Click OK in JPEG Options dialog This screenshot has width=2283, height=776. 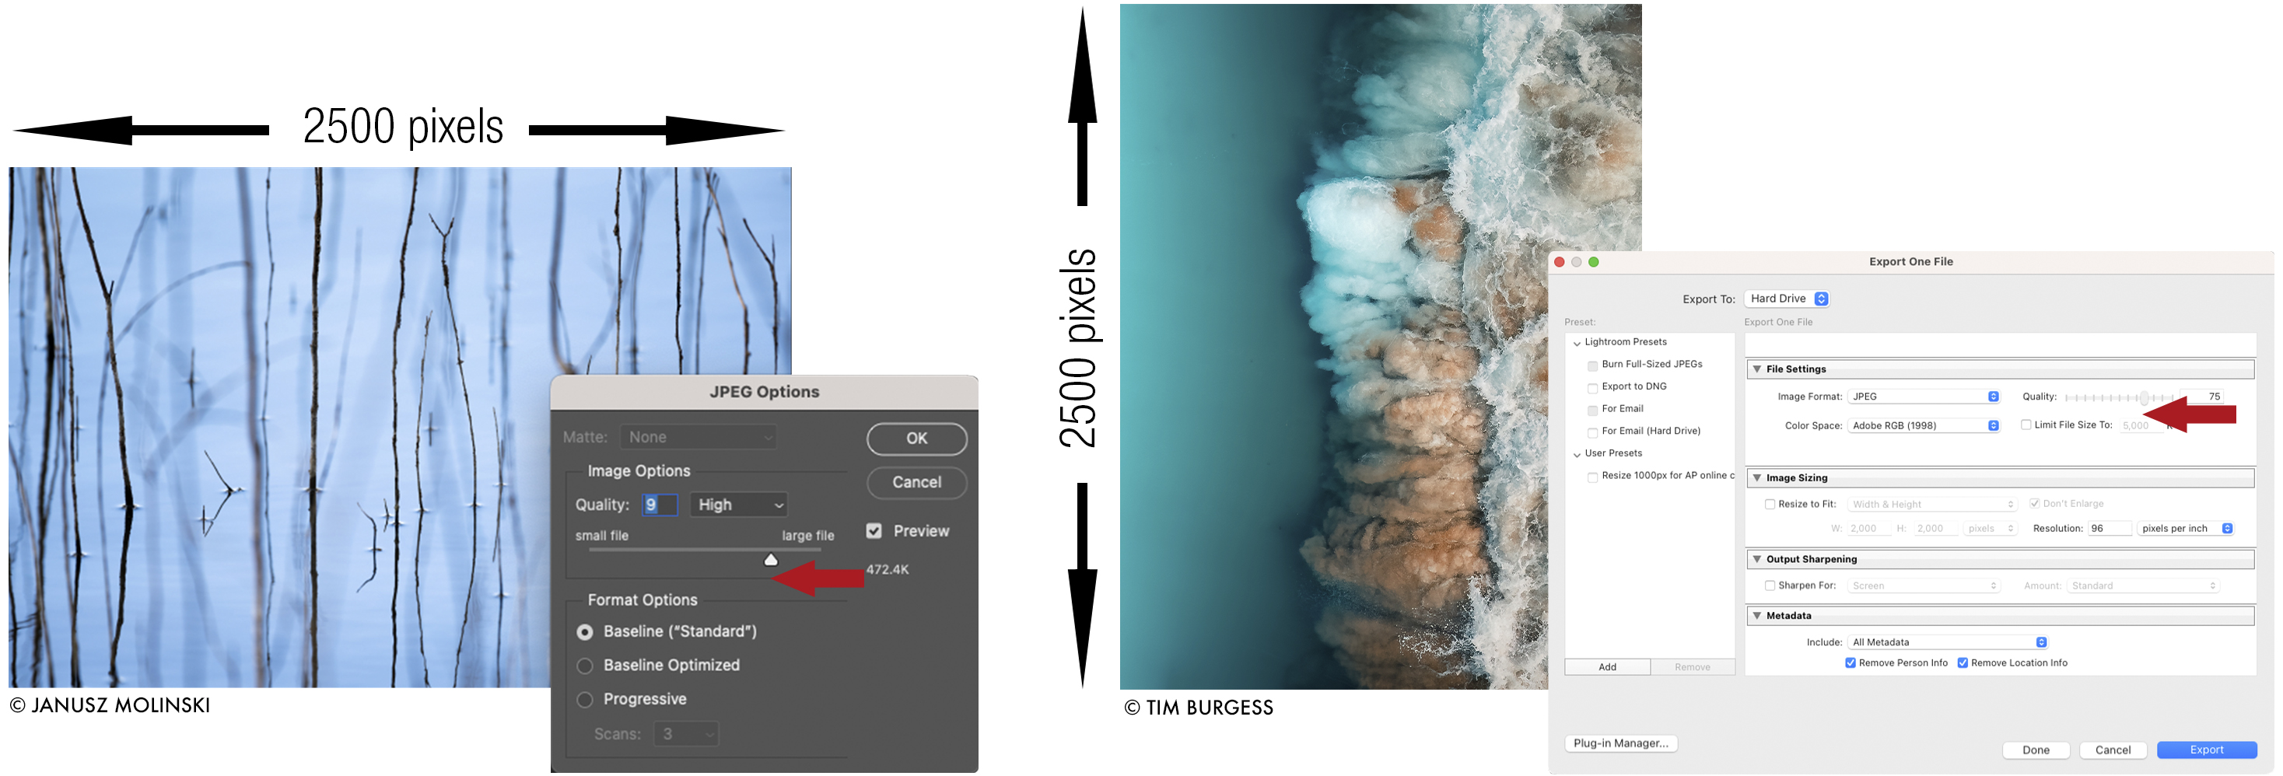(x=916, y=439)
